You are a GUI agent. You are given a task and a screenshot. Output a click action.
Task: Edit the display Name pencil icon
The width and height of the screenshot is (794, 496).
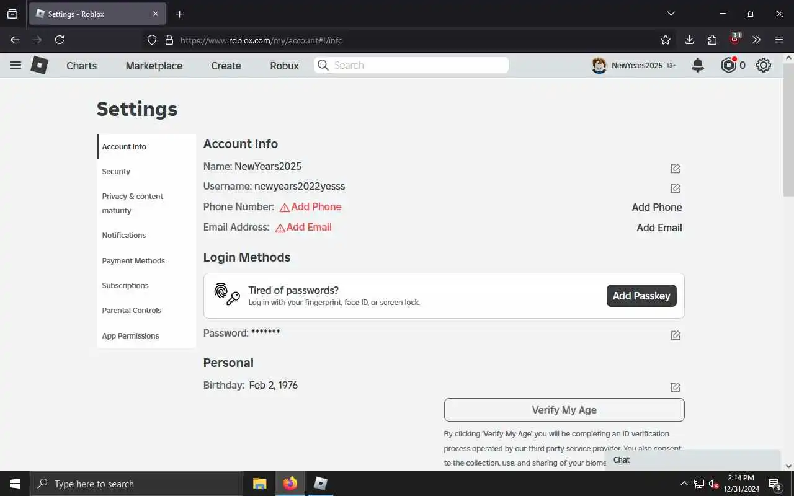click(676, 169)
